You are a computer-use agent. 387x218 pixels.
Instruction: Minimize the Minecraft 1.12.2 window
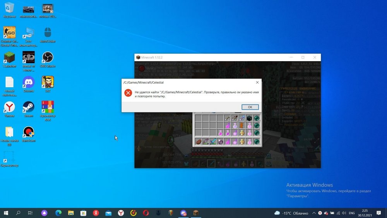pyautogui.click(x=291, y=57)
